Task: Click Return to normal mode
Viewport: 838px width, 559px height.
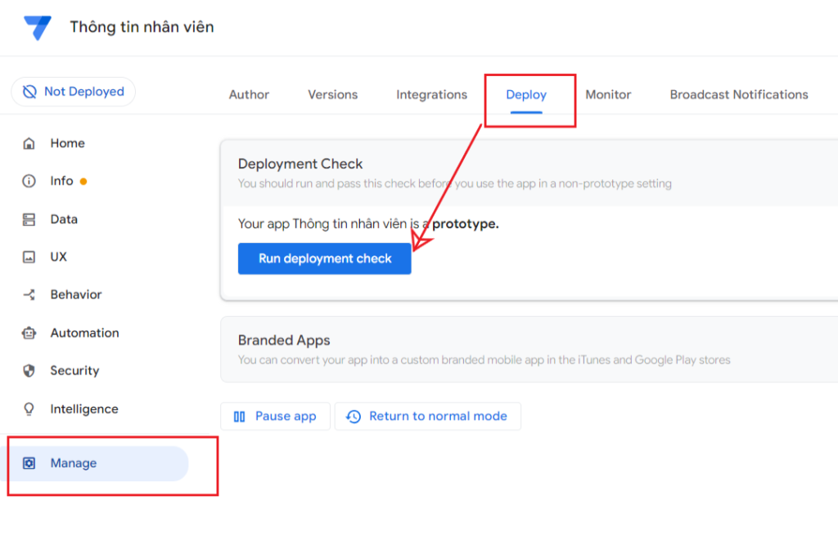Action: (428, 416)
